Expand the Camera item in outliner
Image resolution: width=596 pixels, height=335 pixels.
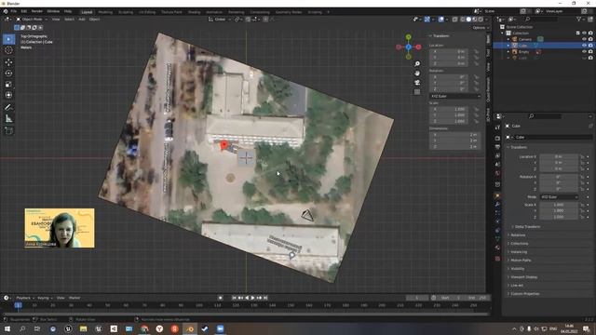pyautogui.click(x=508, y=39)
